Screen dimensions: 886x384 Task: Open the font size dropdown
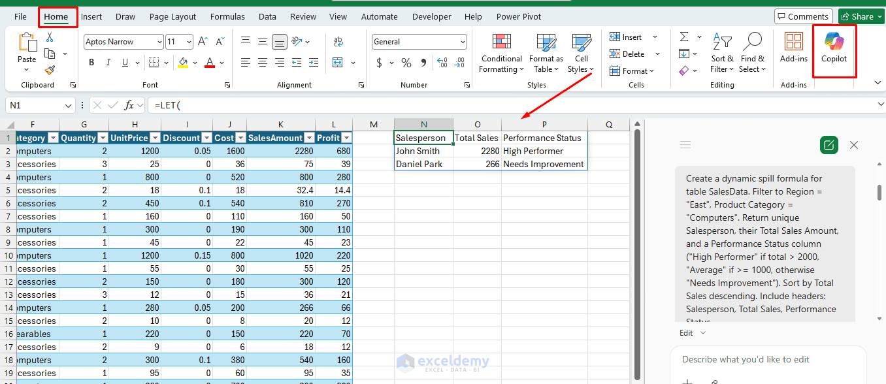(x=189, y=42)
